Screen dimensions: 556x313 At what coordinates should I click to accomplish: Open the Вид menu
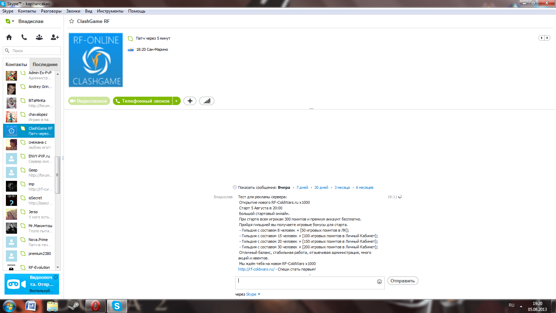click(x=89, y=11)
